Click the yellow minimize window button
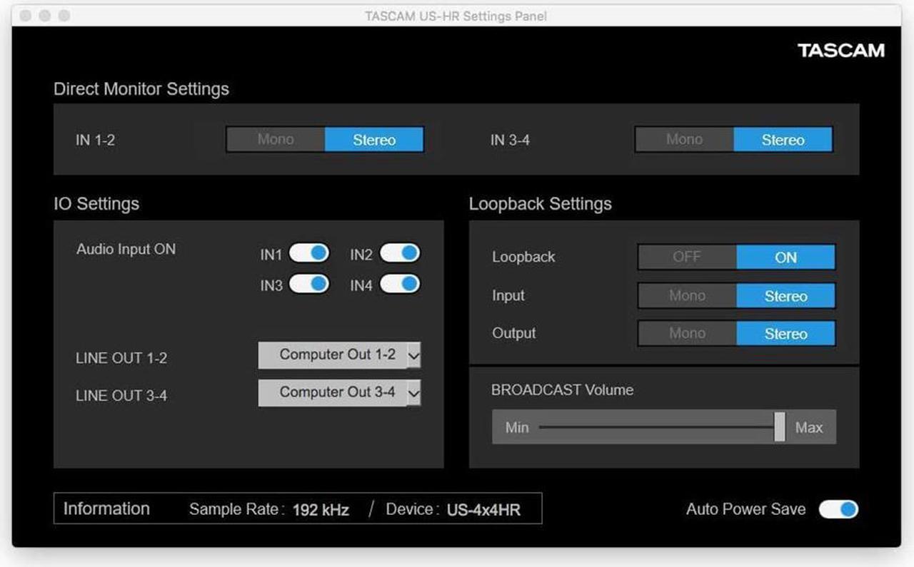914x567 pixels. 45,16
